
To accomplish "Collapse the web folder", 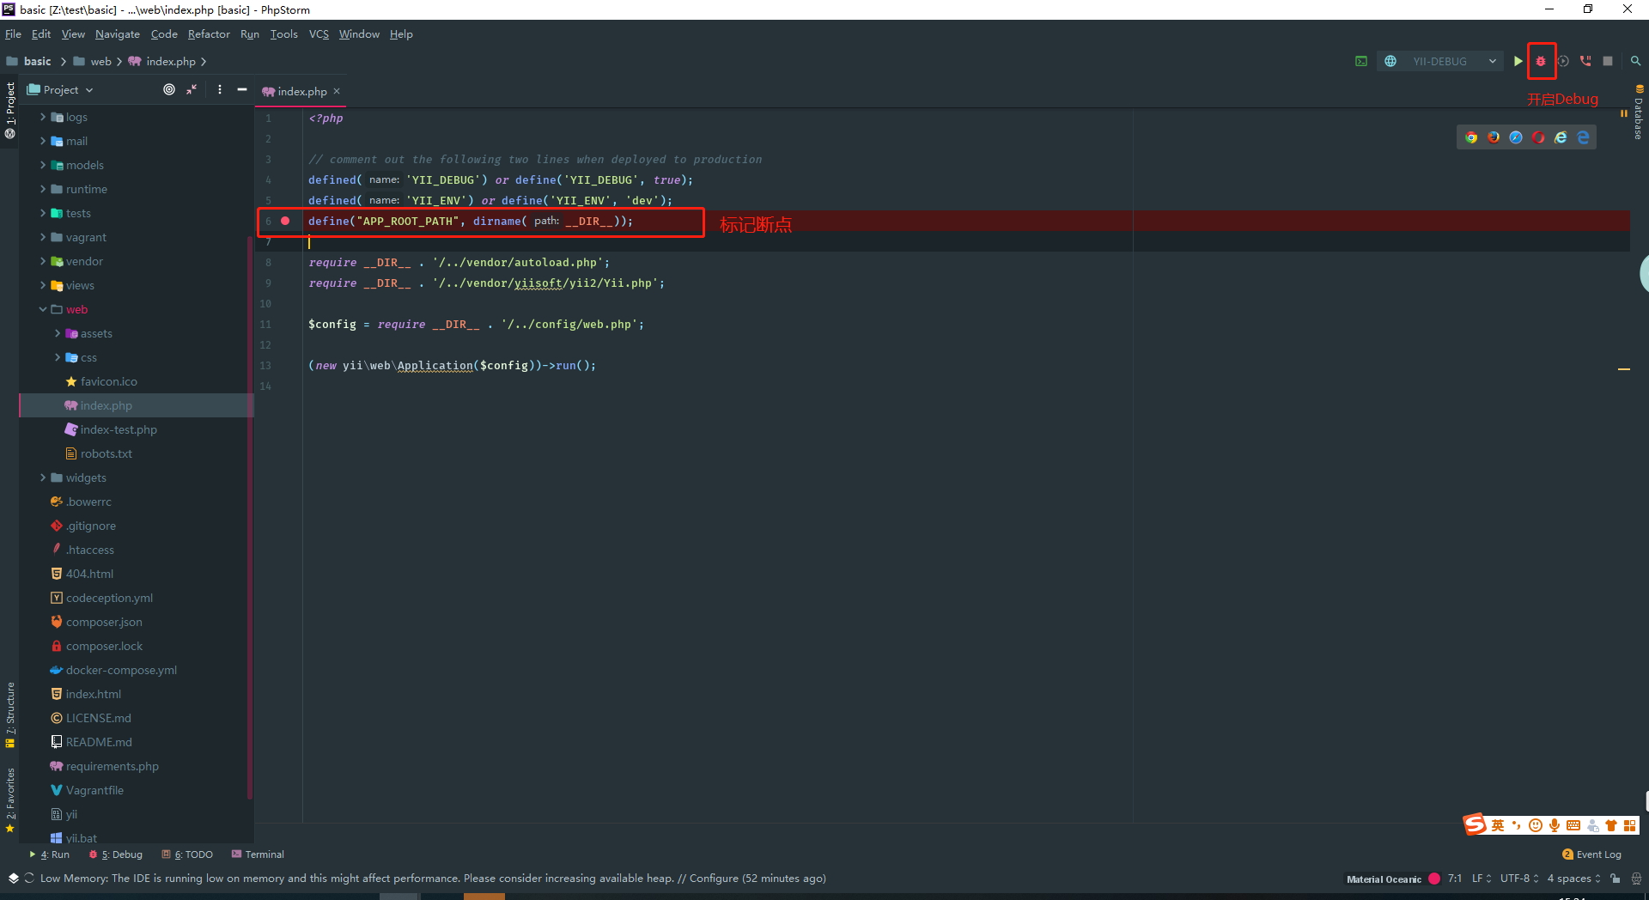I will 43,309.
